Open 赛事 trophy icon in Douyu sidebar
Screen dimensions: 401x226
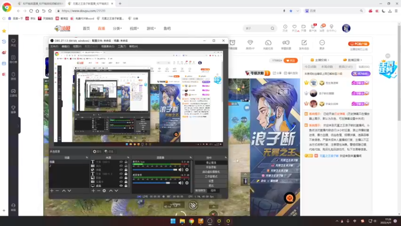pos(14,109)
